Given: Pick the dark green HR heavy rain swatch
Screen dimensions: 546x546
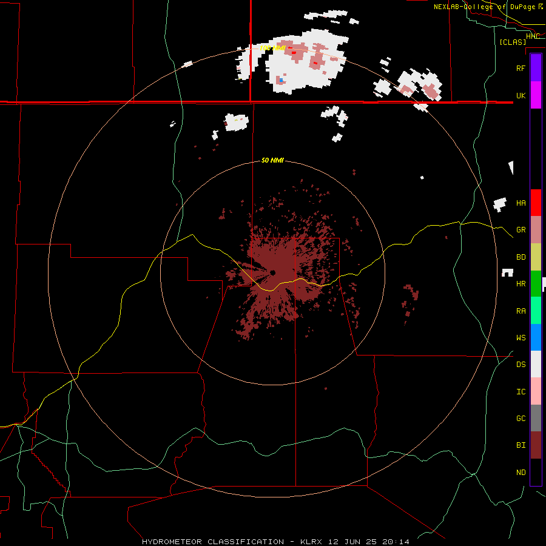Looking at the screenshot, I should [x=536, y=284].
